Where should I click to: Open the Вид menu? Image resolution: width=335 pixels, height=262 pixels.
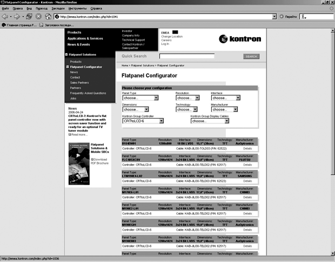coord(29,9)
